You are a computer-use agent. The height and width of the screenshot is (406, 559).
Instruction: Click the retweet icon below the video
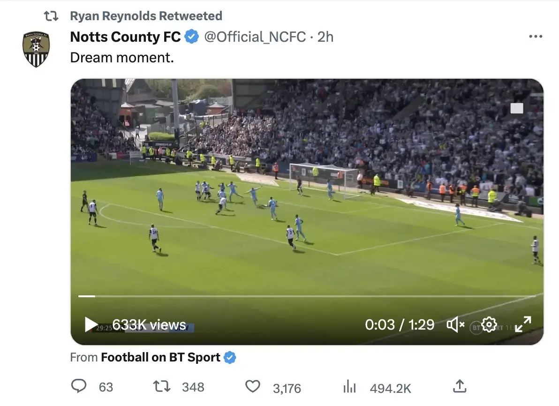[x=161, y=386]
